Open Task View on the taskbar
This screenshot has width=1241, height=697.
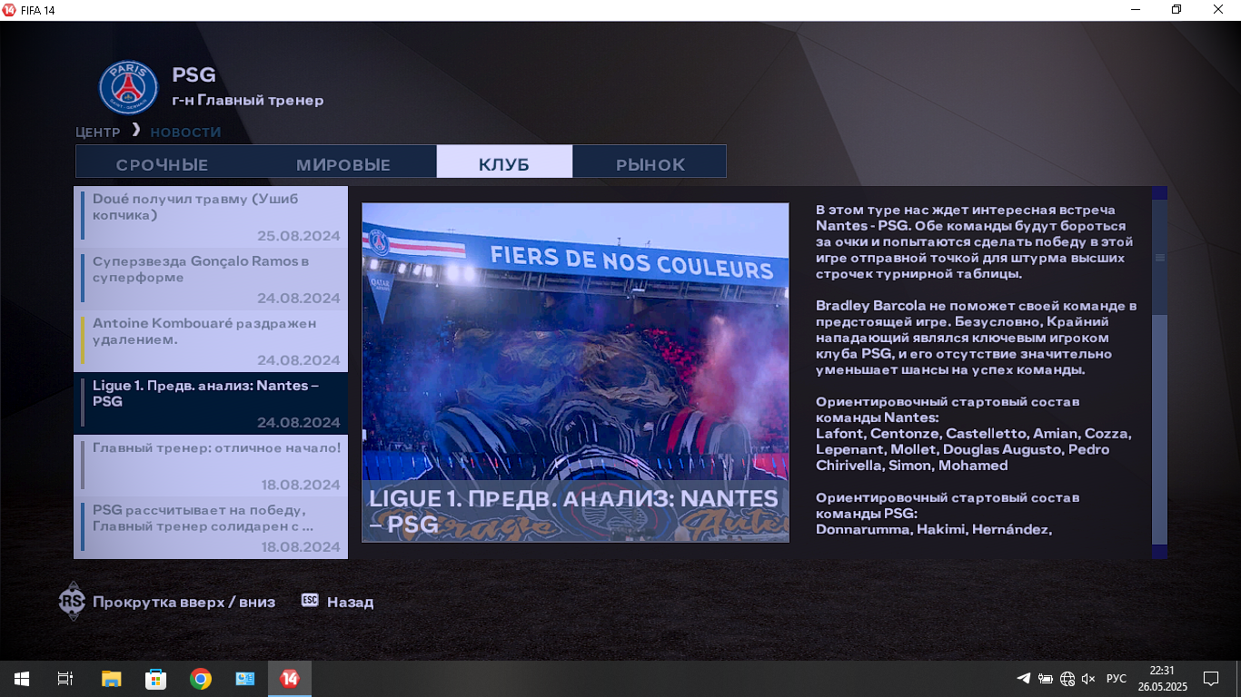point(65,678)
